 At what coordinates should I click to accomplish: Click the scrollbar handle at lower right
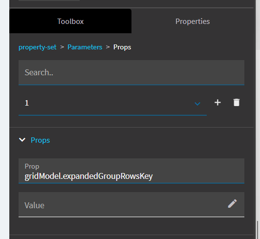[259, 230]
